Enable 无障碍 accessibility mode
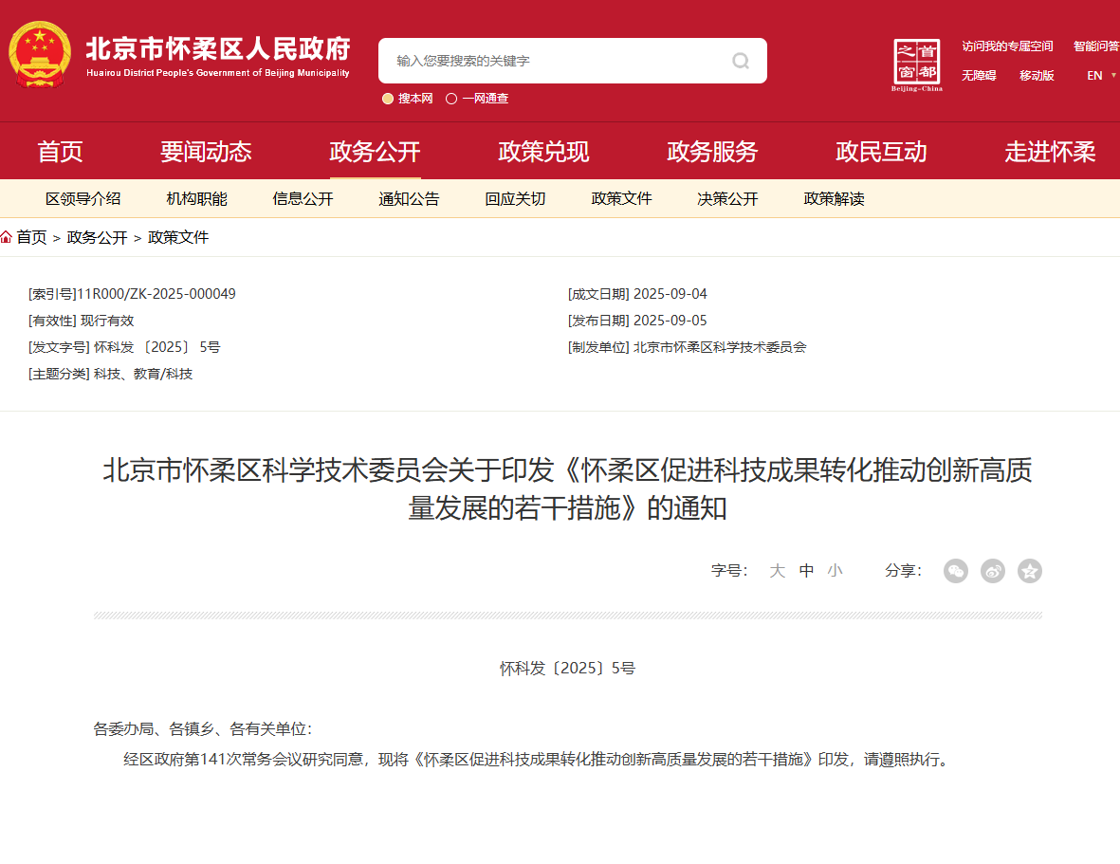The height and width of the screenshot is (864, 1120). pos(978,75)
